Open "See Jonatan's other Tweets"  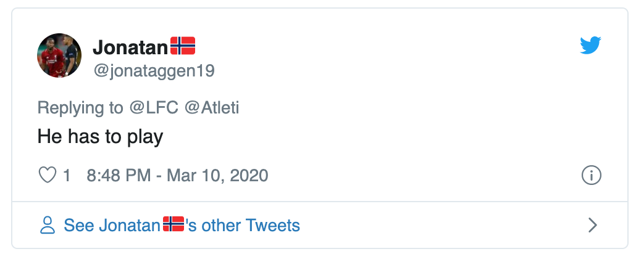pos(182,226)
